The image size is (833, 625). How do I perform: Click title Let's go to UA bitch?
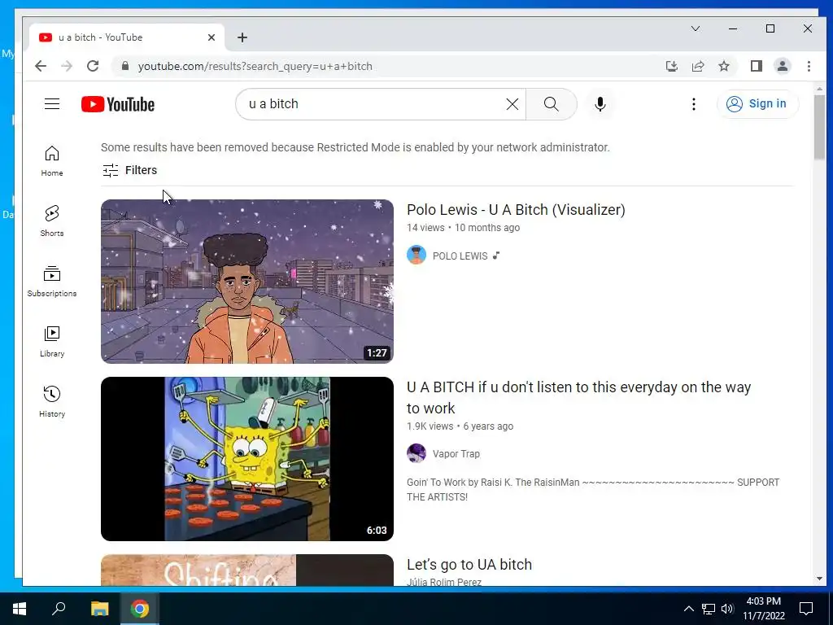pos(469,565)
